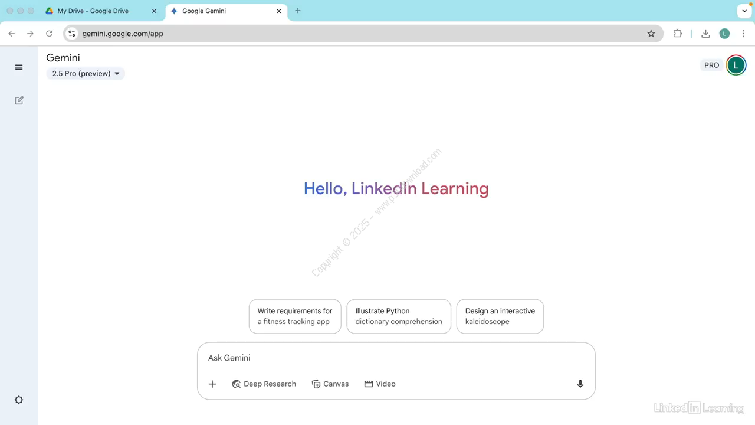Choose the Video generation option

coord(380,384)
